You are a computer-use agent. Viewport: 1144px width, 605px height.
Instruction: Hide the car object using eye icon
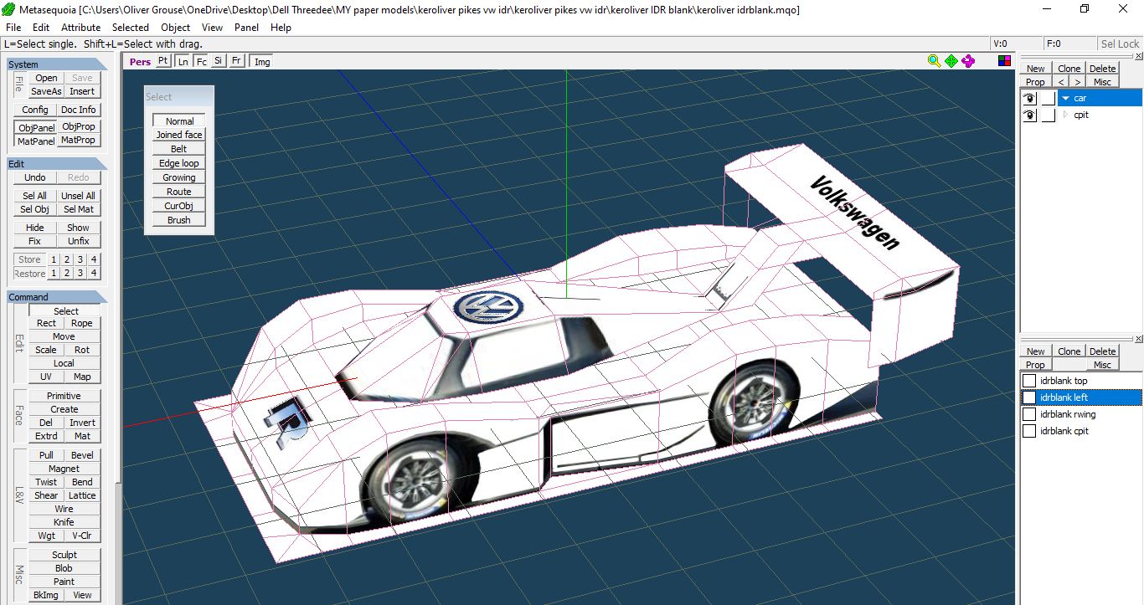point(1029,99)
